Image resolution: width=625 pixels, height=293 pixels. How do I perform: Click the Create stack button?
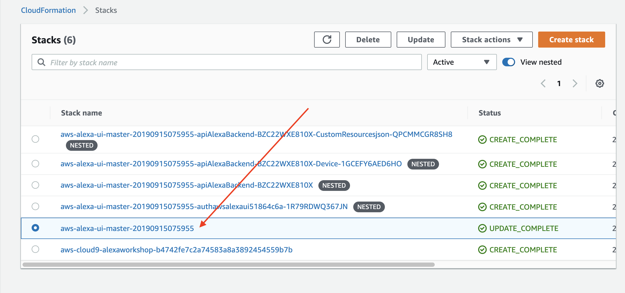pyautogui.click(x=571, y=40)
